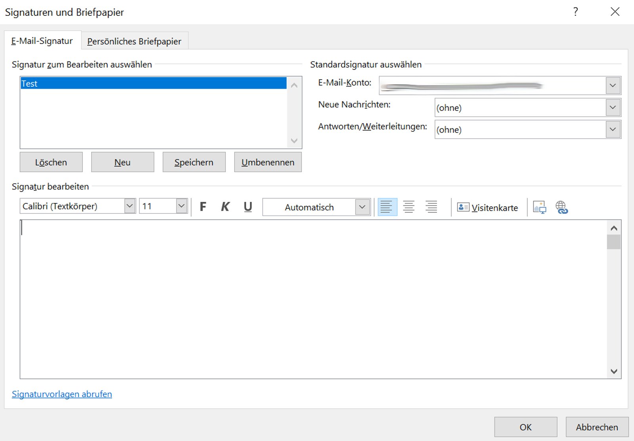634x441 pixels.
Task: Select the E-Mail-Signatur tab
Action: (x=42, y=40)
